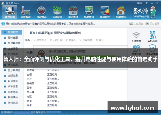Launch the 性能测试 benchmark module

42,12
